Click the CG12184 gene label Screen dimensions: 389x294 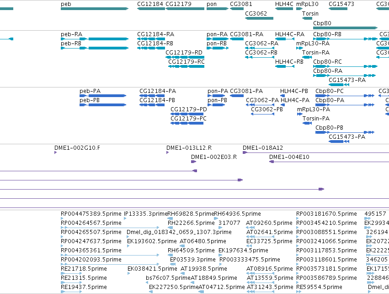pos(150,4)
